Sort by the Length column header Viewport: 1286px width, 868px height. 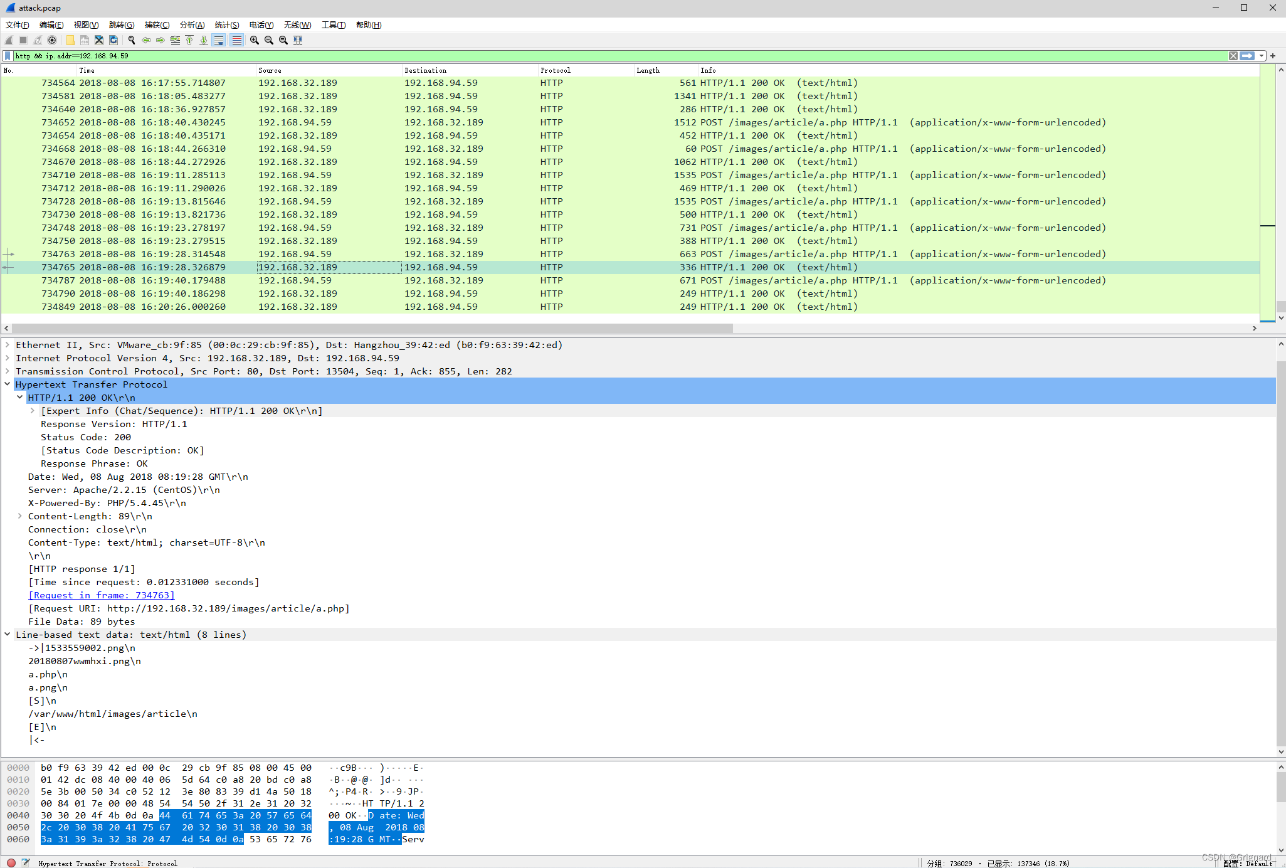666,70
